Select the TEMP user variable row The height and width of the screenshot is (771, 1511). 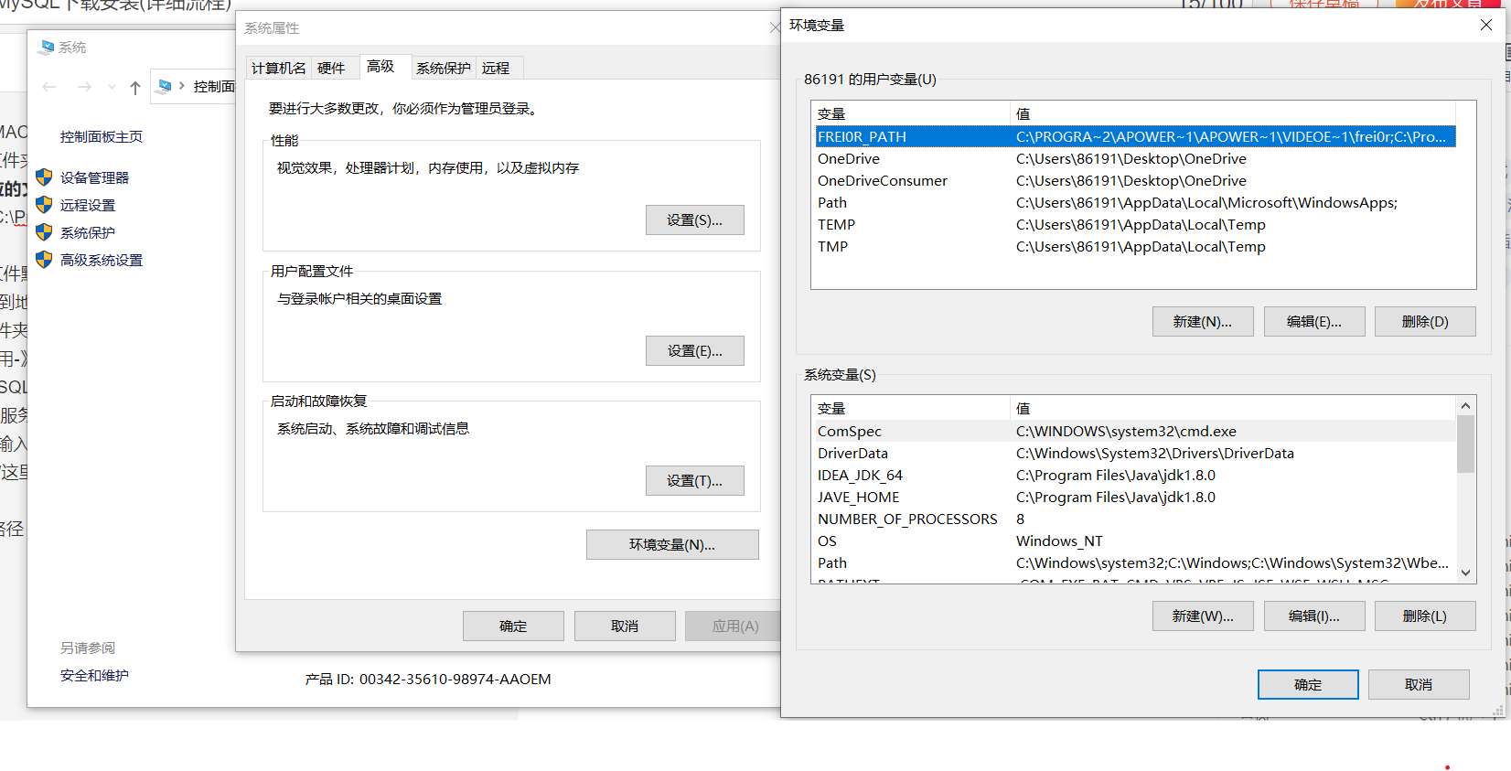tap(1135, 225)
